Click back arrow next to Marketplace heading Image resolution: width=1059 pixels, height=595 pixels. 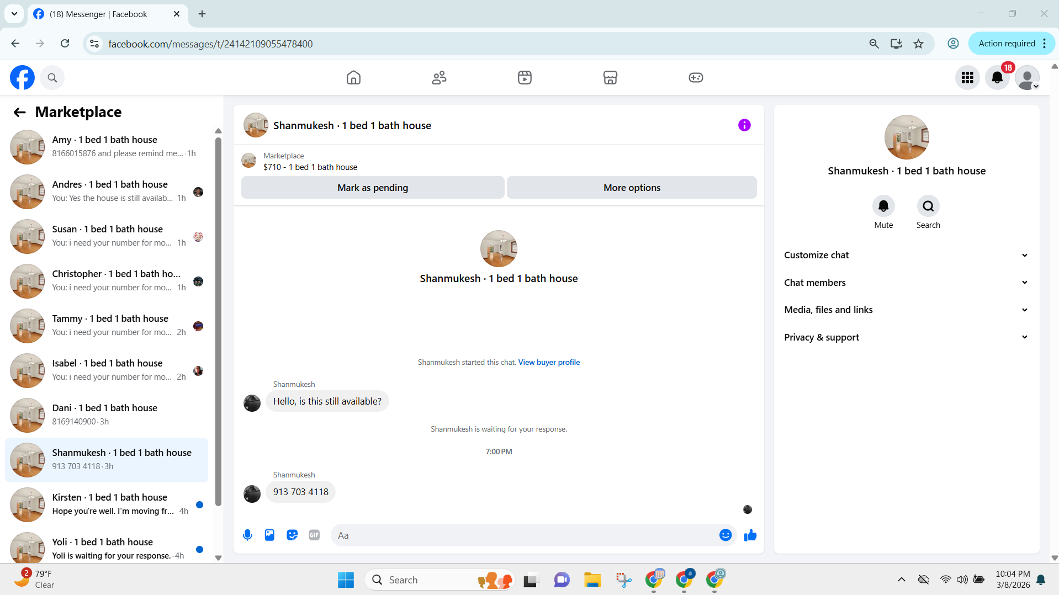[x=20, y=113]
